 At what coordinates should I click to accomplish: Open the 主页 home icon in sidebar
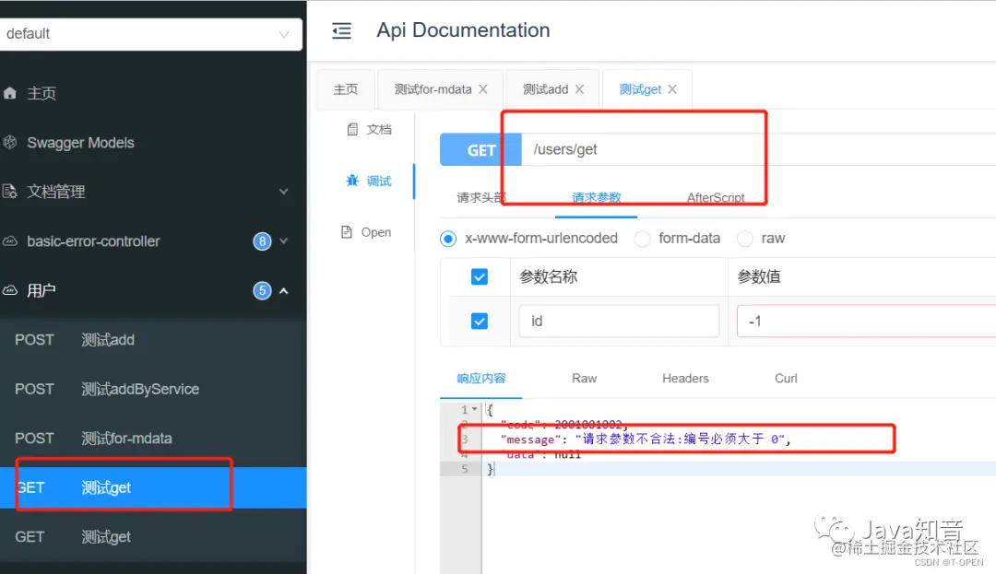click(9, 92)
